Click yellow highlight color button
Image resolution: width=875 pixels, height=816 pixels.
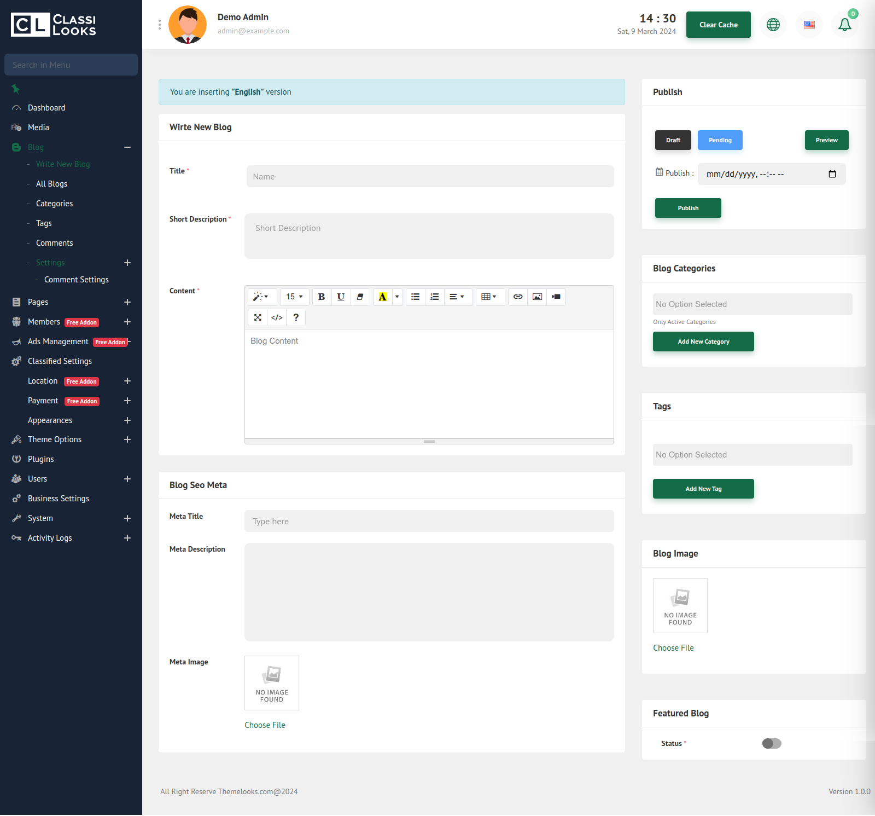pyautogui.click(x=383, y=297)
